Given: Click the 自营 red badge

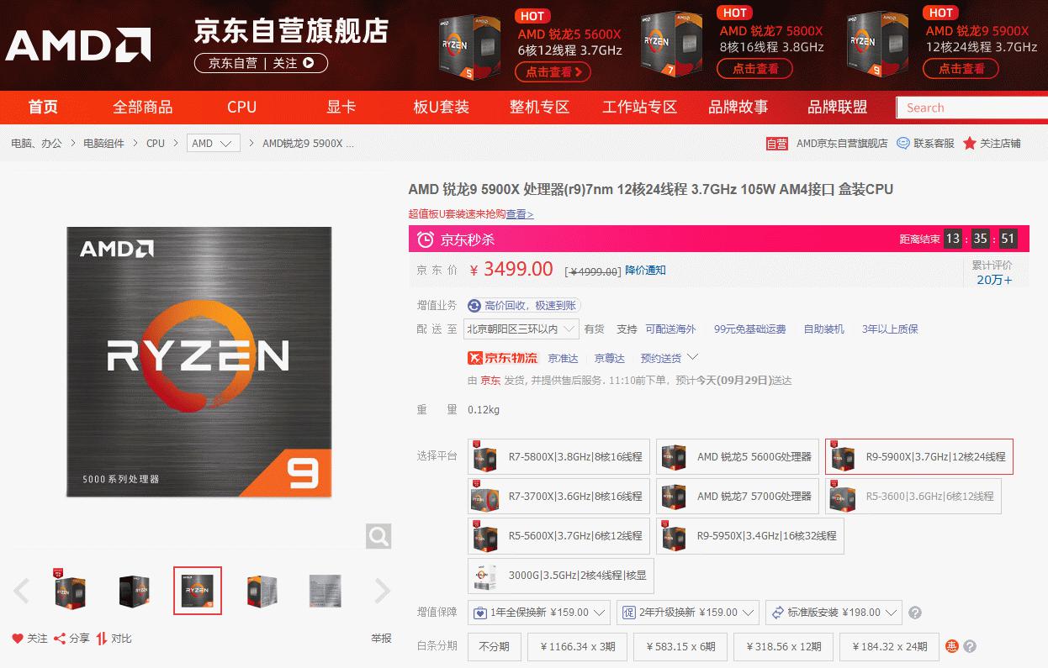Looking at the screenshot, I should [x=777, y=144].
